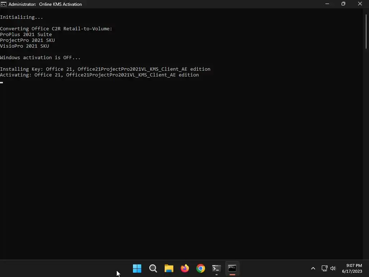Show hidden system tray icons

point(313,268)
